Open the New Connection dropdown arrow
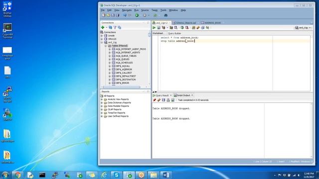The height and width of the screenshot is (179, 319). pos(106,28)
